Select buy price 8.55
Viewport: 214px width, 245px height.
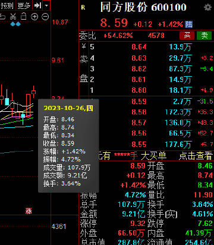pyautogui.click(x=139, y=145)
